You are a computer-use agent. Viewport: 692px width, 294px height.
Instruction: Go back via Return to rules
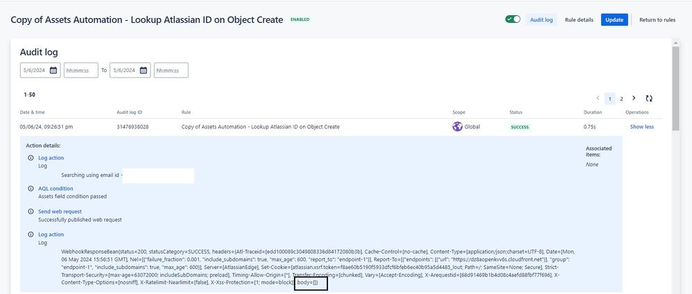657,20
